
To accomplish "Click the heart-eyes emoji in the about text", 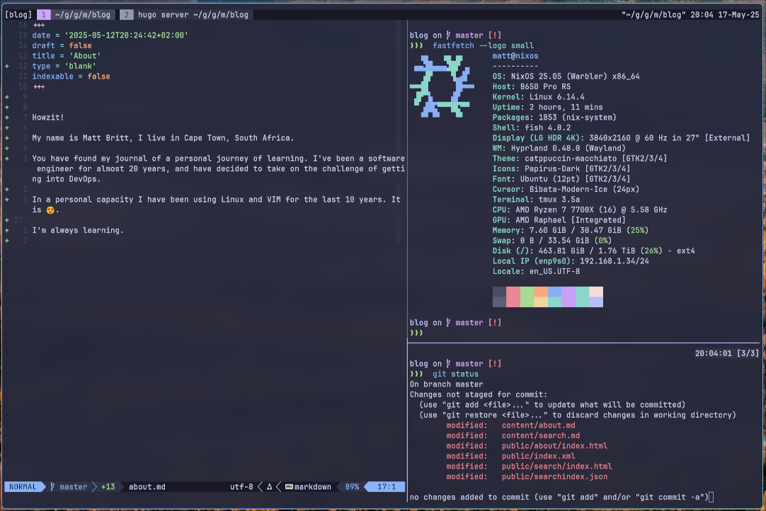I will pyautogui.click(x=50, y=210).
